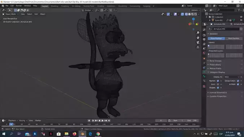Hide Eyes.001 with its eye icon
Viewport: 244px width, 137px height.
pyautogui.click(x=241, y=20)
